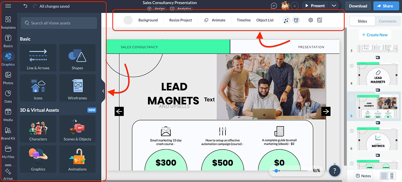
Task: Click the Analytics button
Action: [x=181, y=9]
